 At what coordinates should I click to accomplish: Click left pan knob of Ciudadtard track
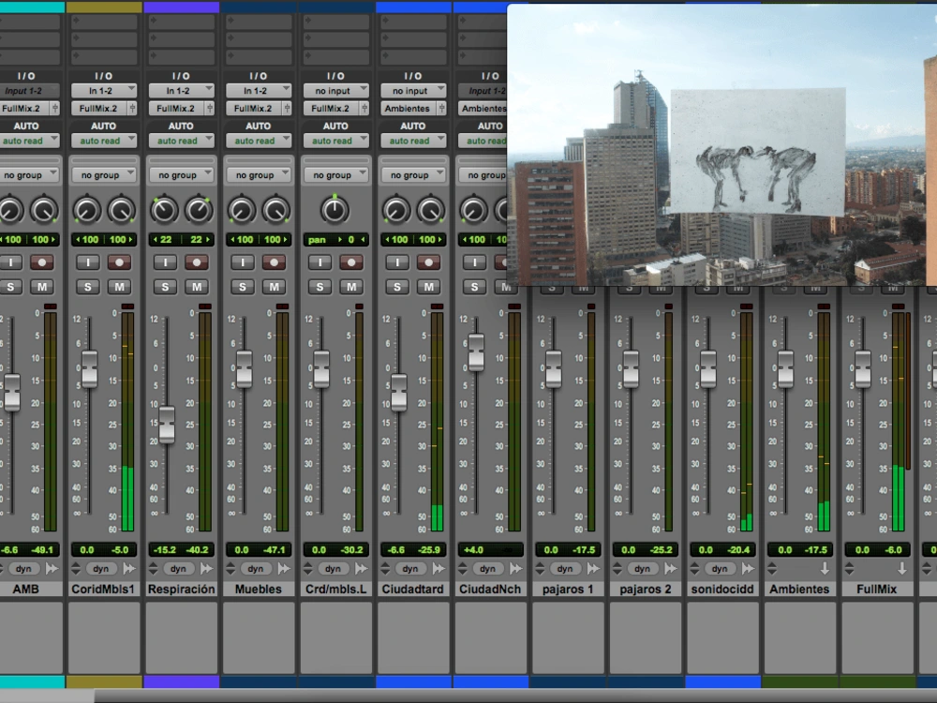pyautogui.click(x=396, y=210)
